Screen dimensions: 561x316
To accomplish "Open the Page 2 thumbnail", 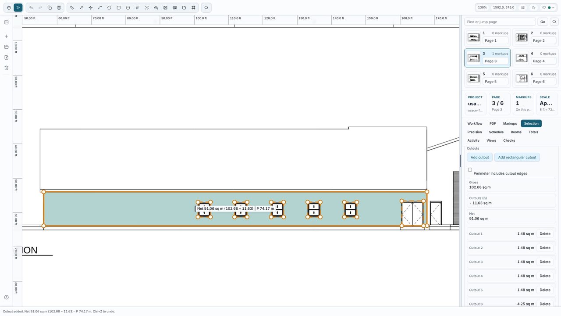I will [522, 38].
